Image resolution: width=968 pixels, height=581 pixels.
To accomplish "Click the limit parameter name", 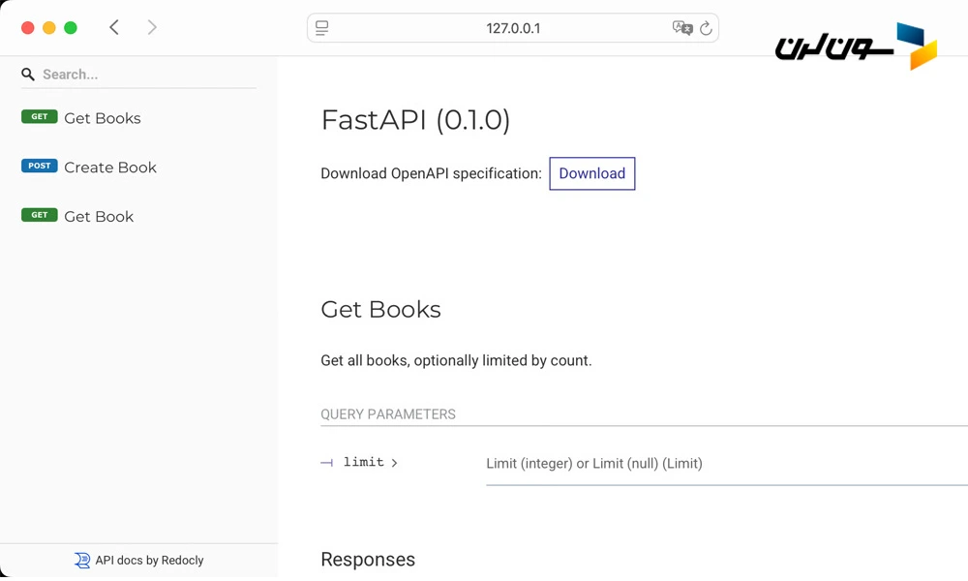I will coord(363,463).
